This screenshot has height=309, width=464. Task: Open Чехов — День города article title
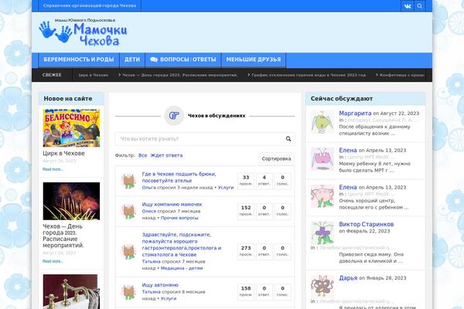point(63,236)
